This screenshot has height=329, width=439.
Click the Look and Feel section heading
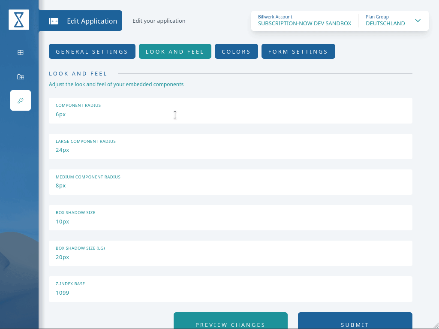[78, 74]
